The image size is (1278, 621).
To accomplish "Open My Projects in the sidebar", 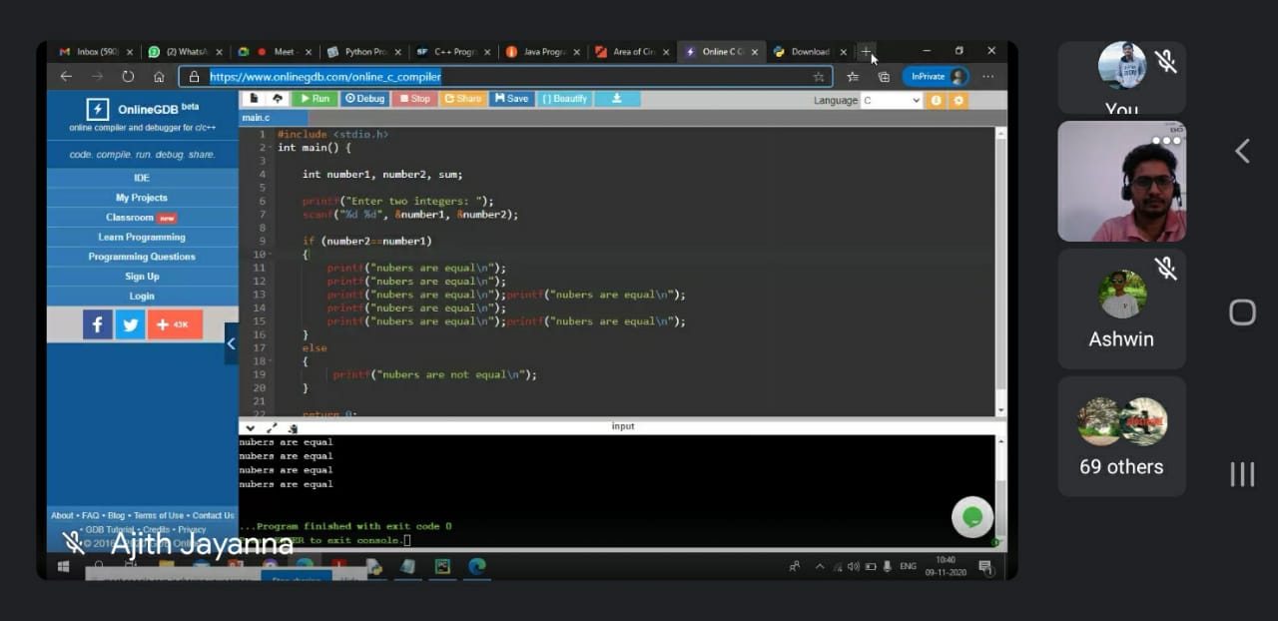I will pos(141,197).
